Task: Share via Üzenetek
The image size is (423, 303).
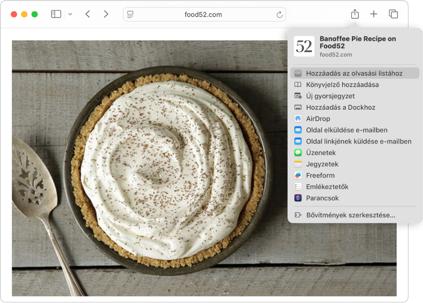Action: click(x=355, y=152)
